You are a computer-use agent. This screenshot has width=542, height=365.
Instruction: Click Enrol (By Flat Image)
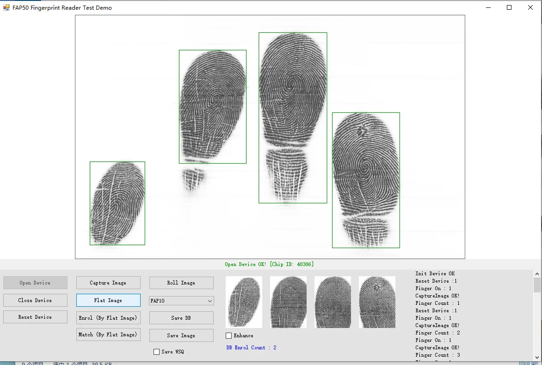click(108, 318)
